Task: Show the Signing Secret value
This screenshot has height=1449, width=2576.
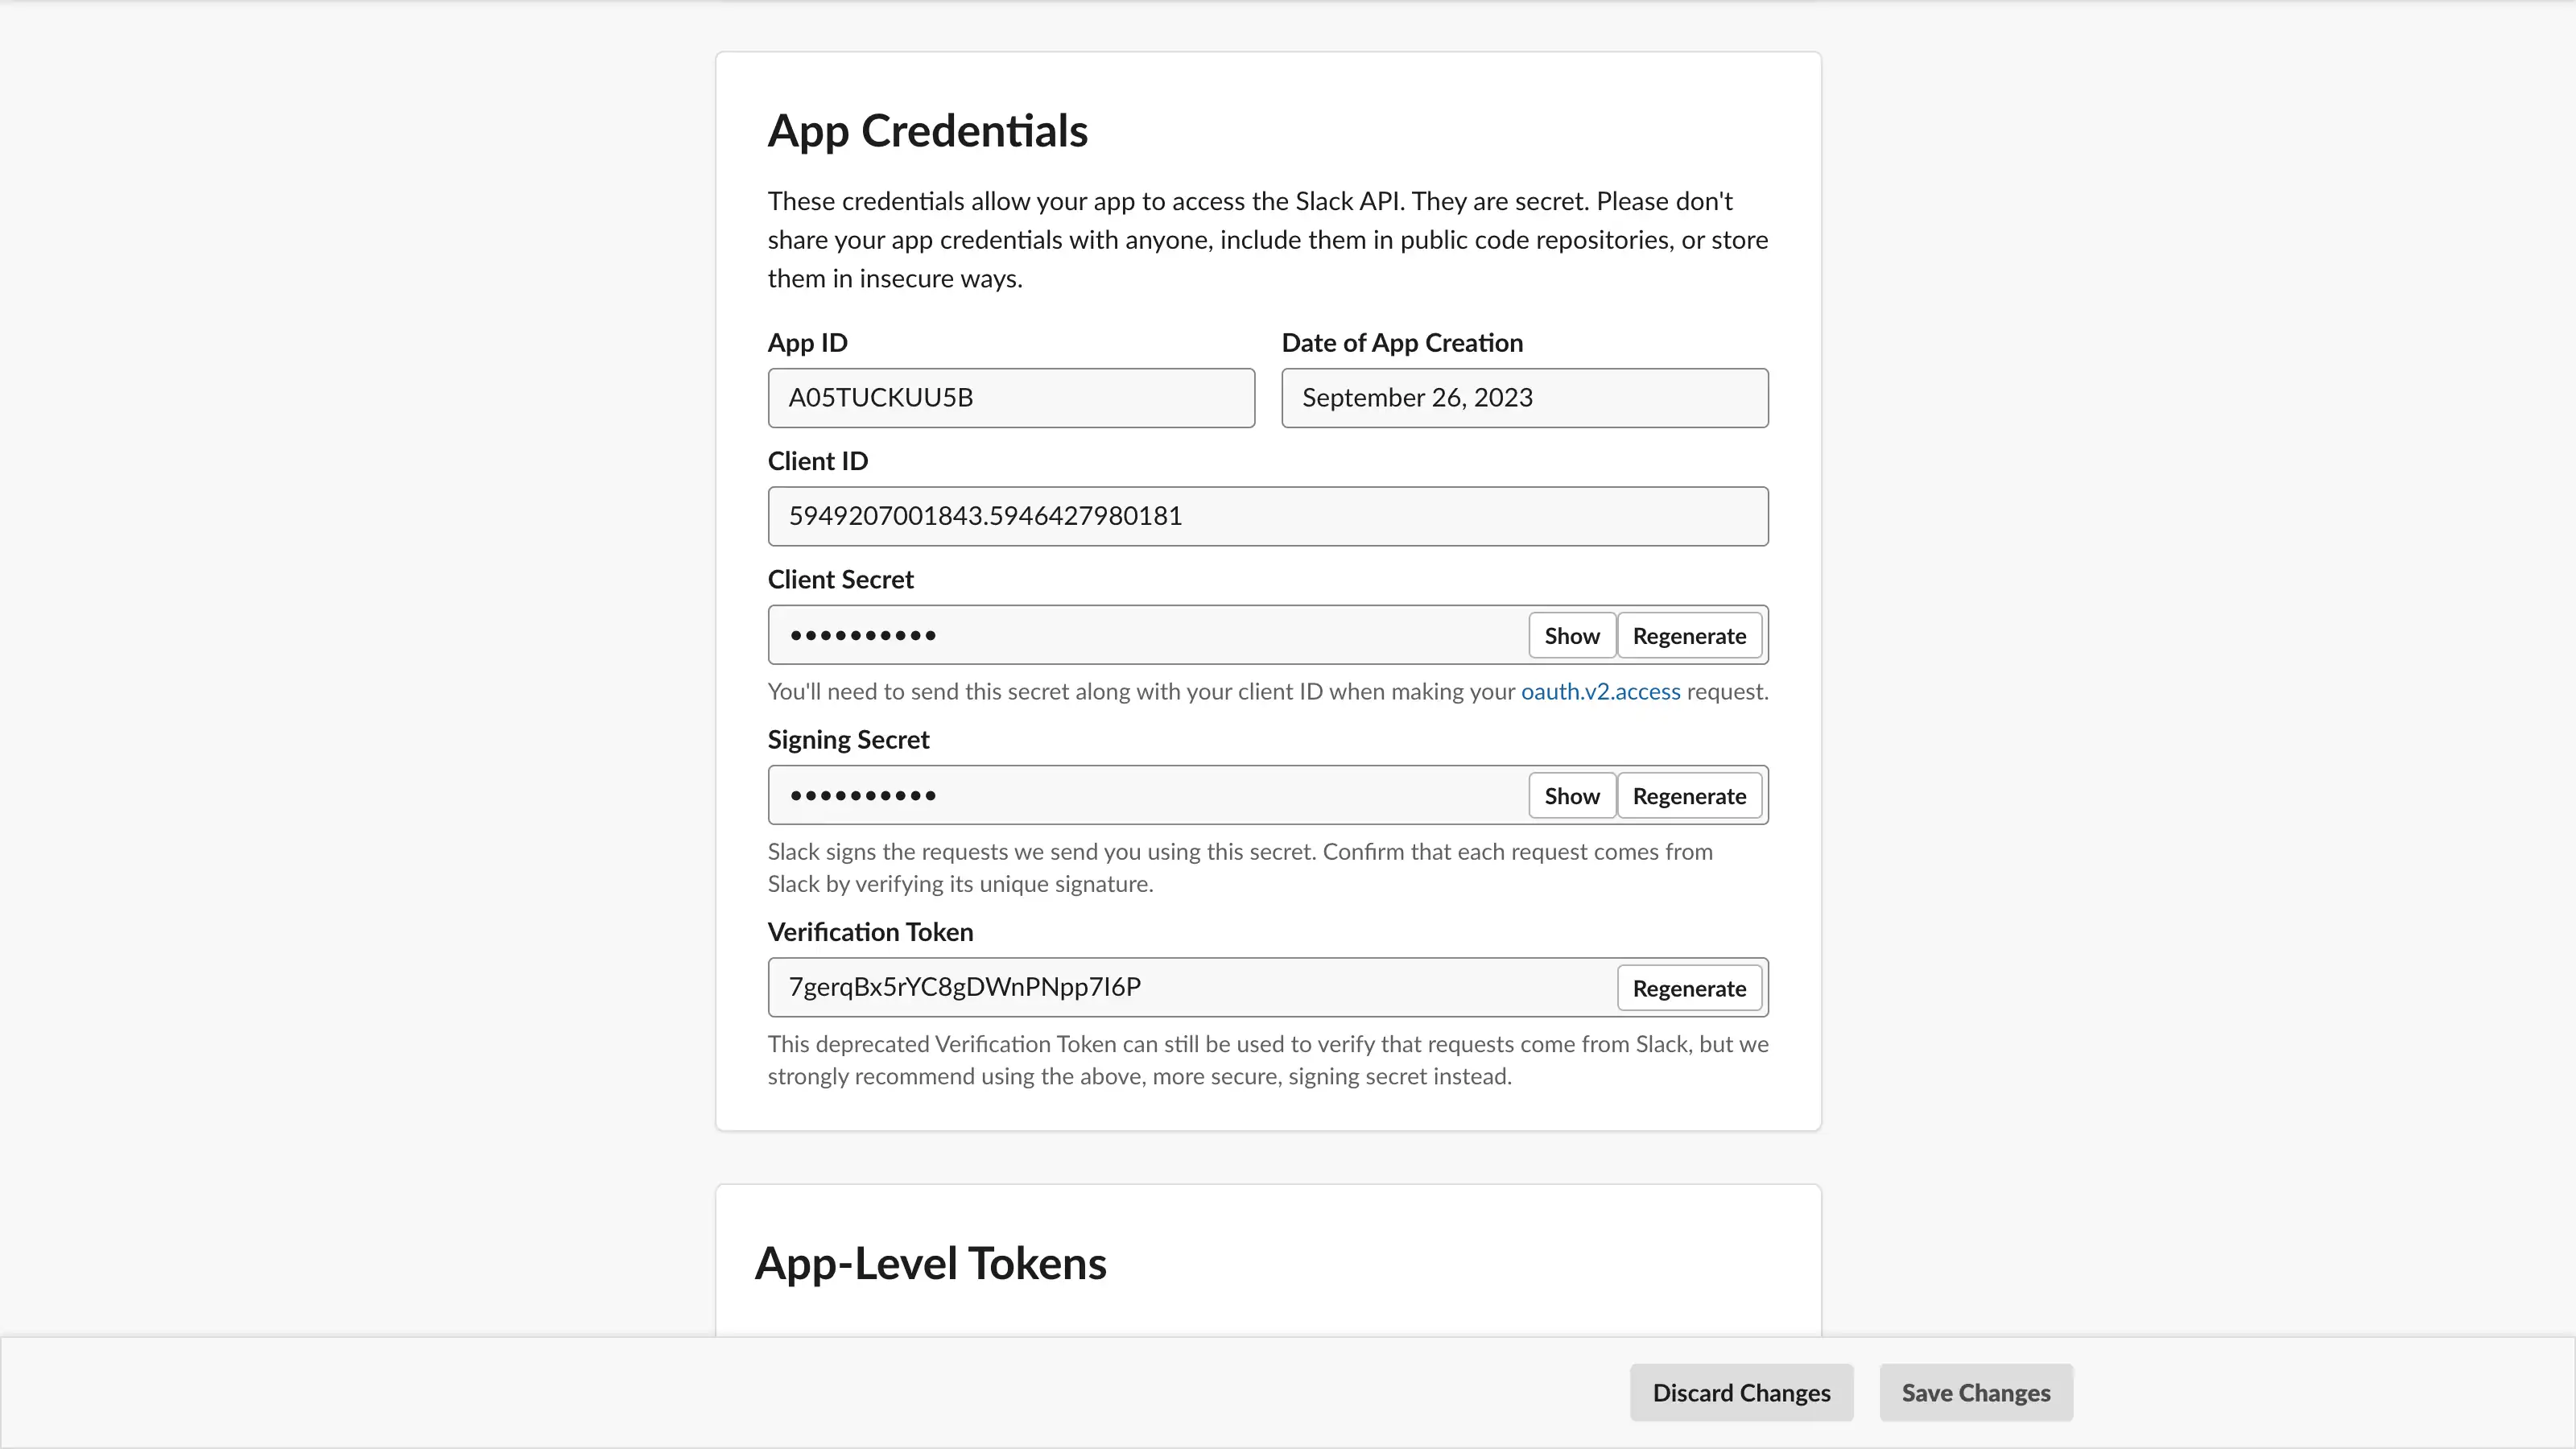Action: coord(1571,796)
